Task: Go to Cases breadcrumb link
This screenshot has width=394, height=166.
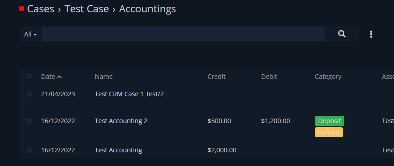Action: point(41,9)
